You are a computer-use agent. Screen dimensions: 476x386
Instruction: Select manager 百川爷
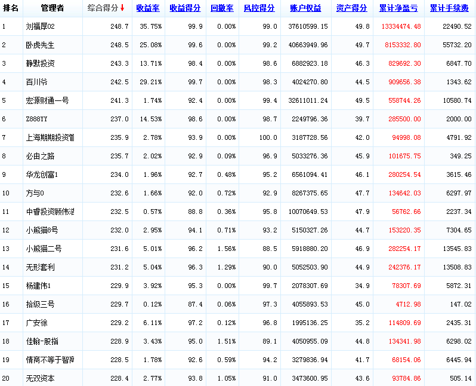[37, 82]
